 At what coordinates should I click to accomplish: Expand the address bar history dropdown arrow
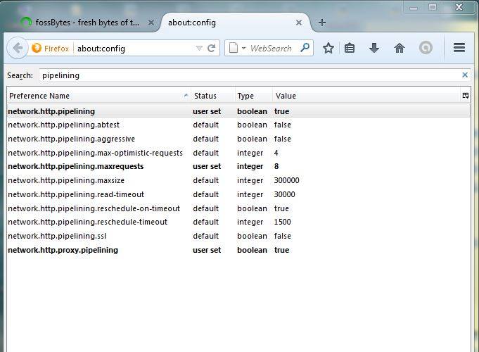pyautogui.click(x=200, y=49)
